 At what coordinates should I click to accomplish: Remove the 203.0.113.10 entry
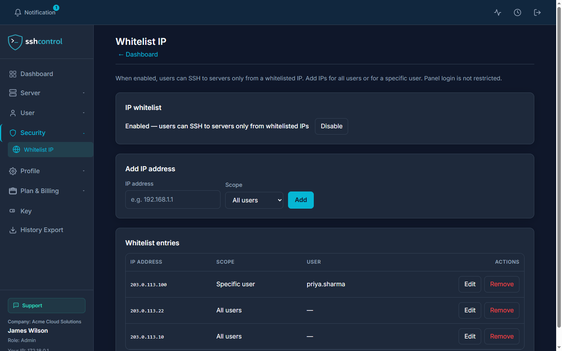(x=502, y=337)
